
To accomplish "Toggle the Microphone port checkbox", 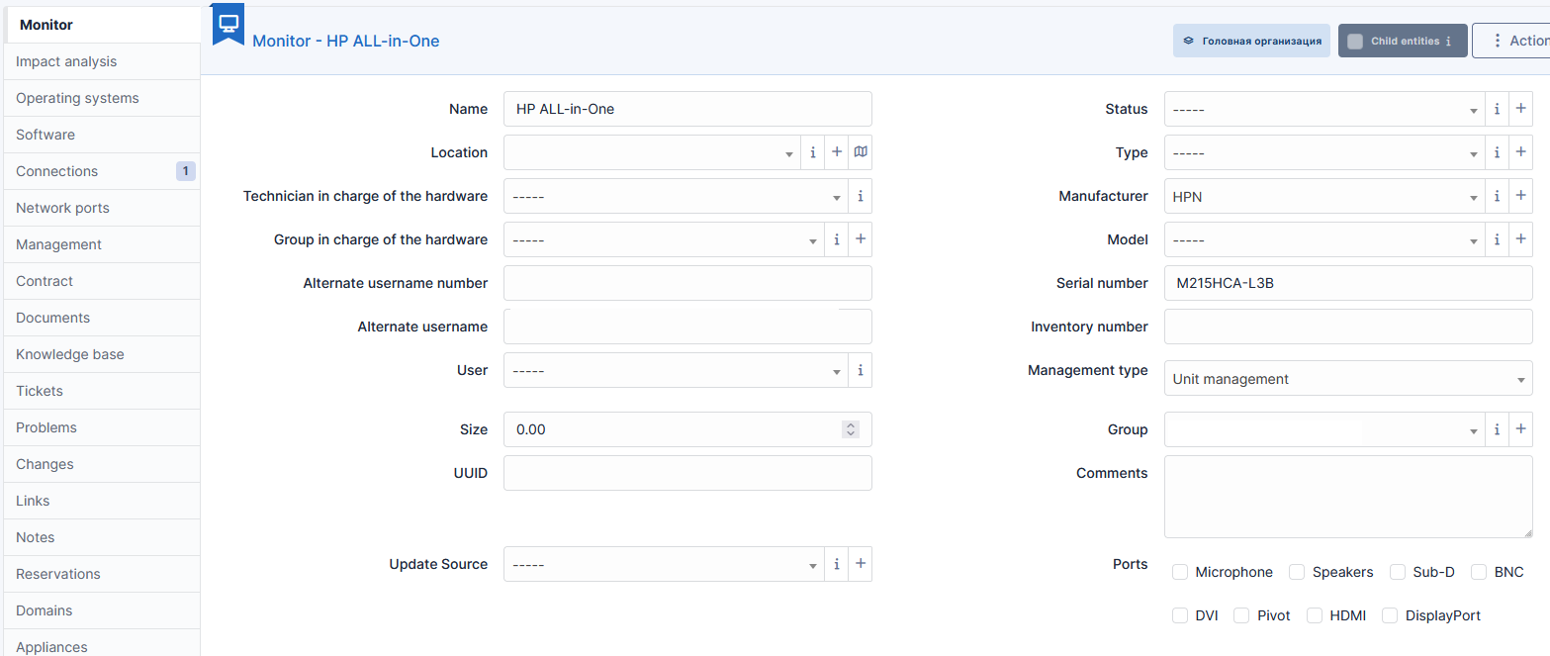I will coord(1180,572).
